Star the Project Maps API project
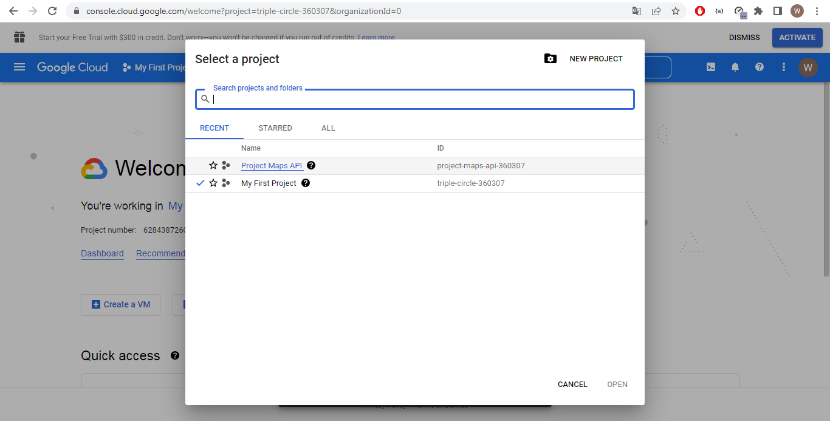The height and width of the screenshot is (421, 830). [213, 165]
